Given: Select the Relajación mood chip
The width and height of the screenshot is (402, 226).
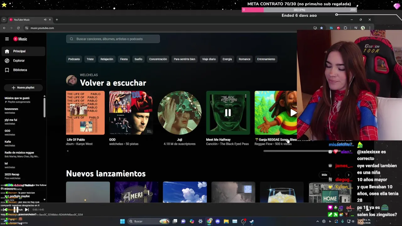Looking at the screenshot, I should point(107,59).
